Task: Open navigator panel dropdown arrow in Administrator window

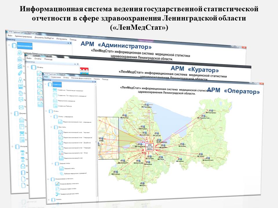Action: (68, 43)
